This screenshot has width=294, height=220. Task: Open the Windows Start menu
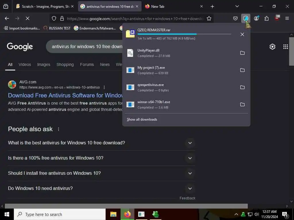click(7, 214)
